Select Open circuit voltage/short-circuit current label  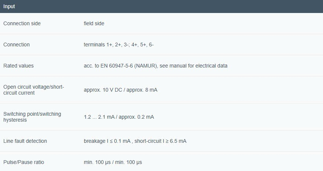click(34, 90)
